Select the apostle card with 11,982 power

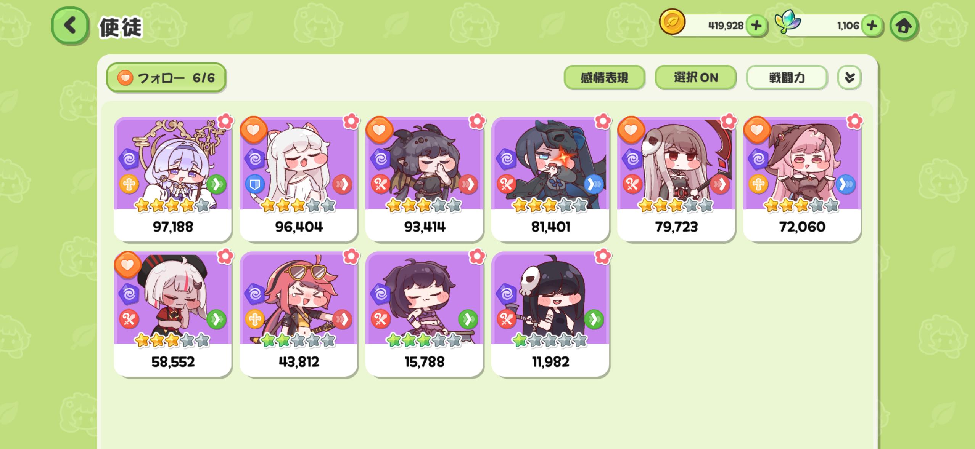pos(550,314)
